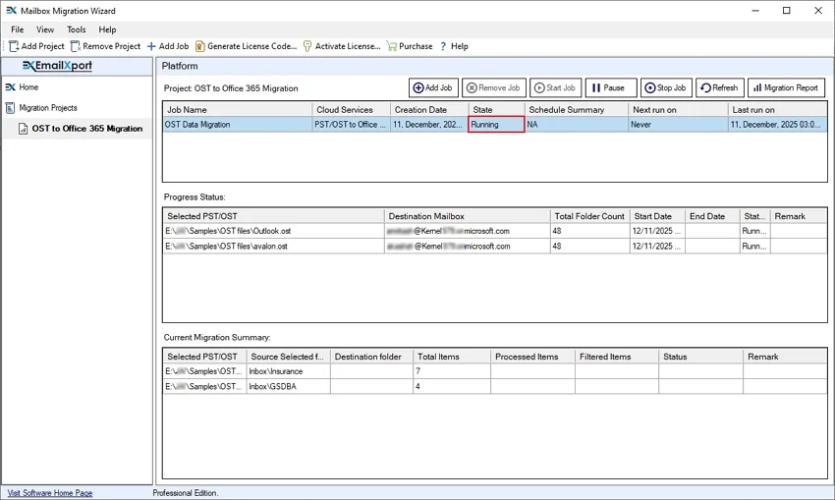This screenshot has height=500, width=835.
Task: Click the Remove Job button
Action: pyautogui.click(x=494, y=87)
